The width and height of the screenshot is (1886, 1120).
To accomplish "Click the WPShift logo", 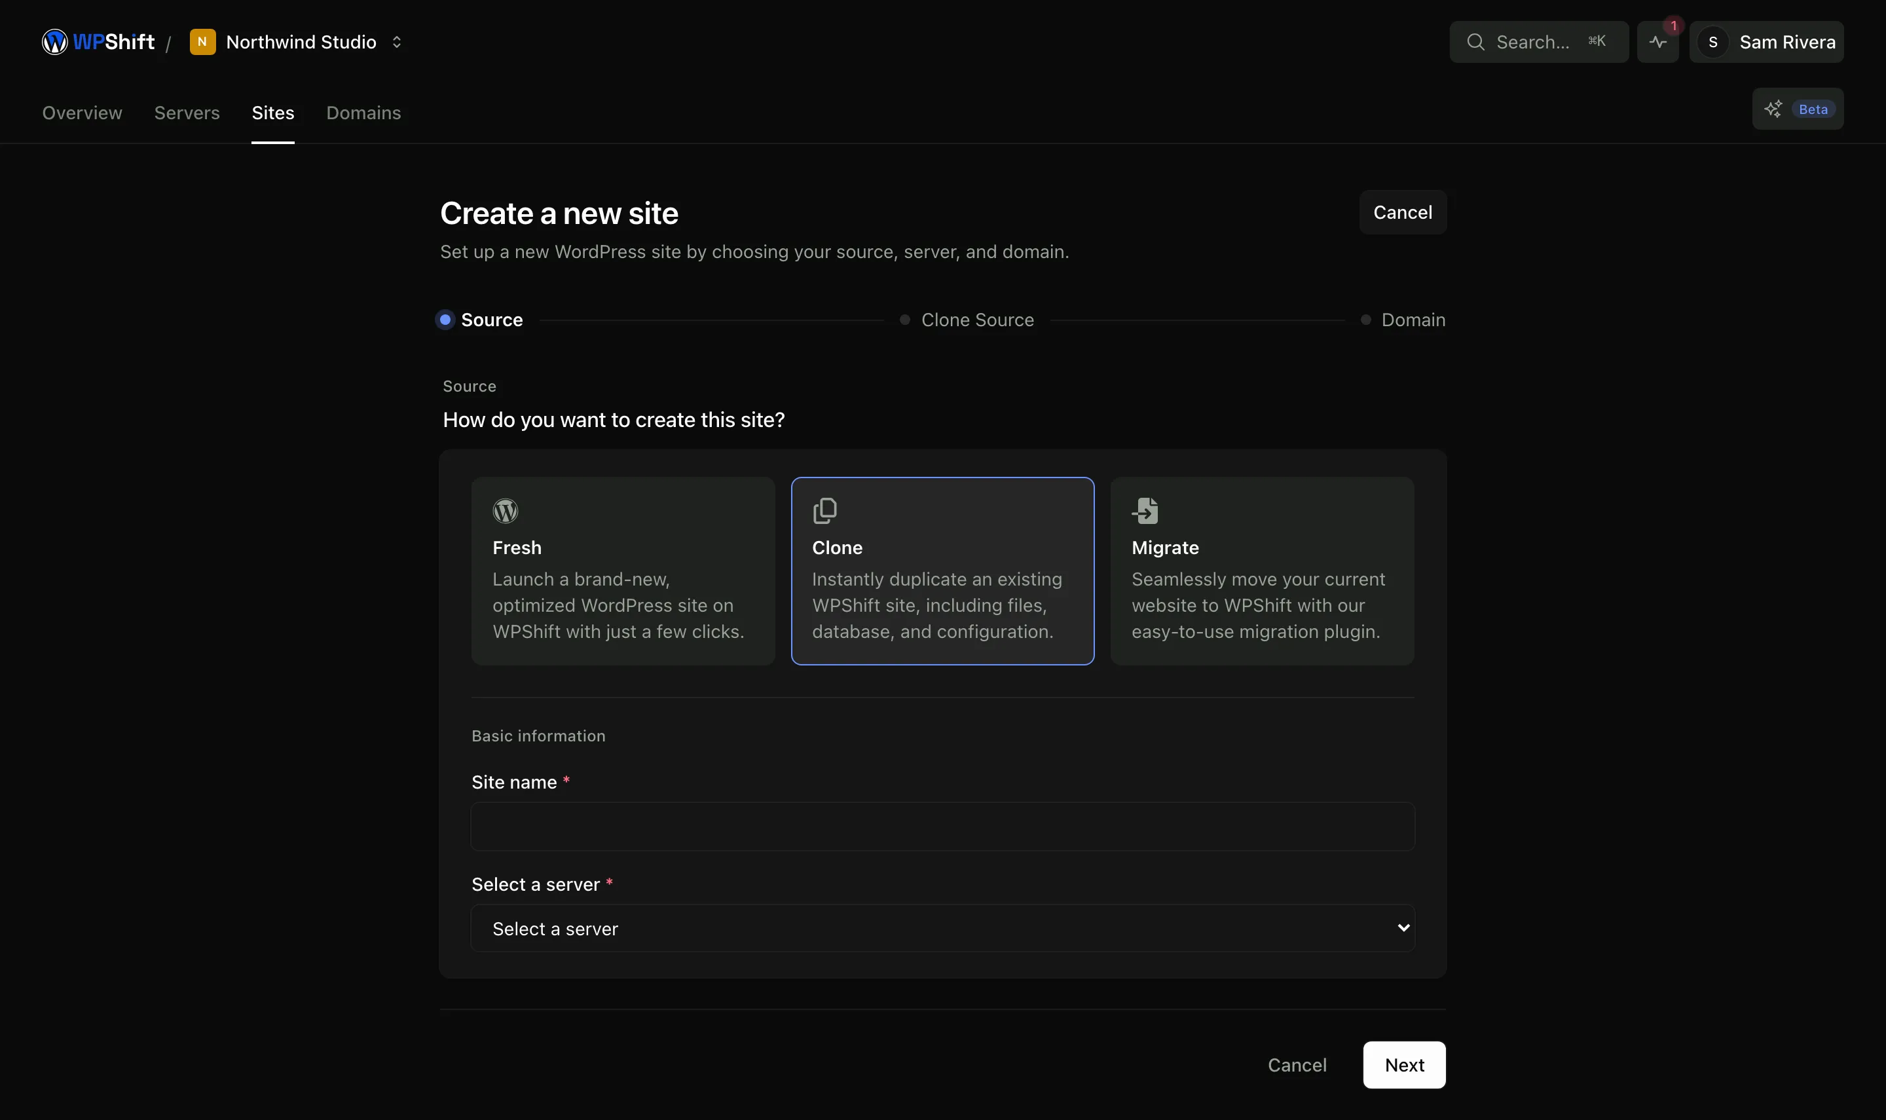I will click(x=98, y=41).
